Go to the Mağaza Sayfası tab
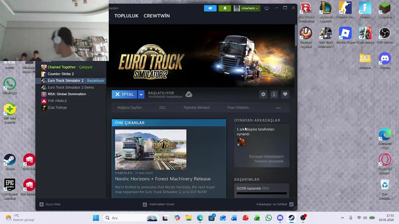This screenshot has height=224, width=399. click(129, 107)
